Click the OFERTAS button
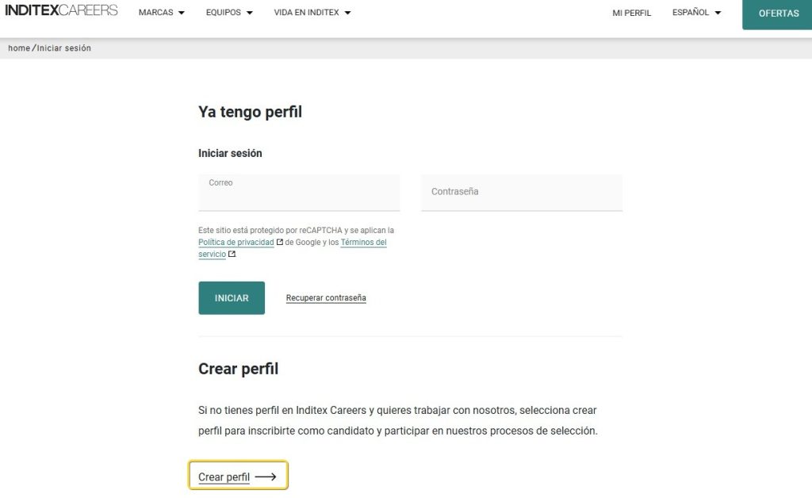This screenshot has width=812, height=498. click(x=778, y=13)
